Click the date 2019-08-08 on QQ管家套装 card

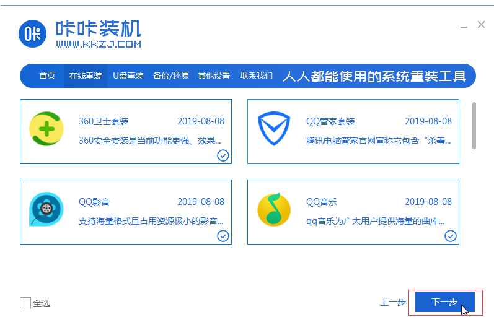tap(428, 121)
